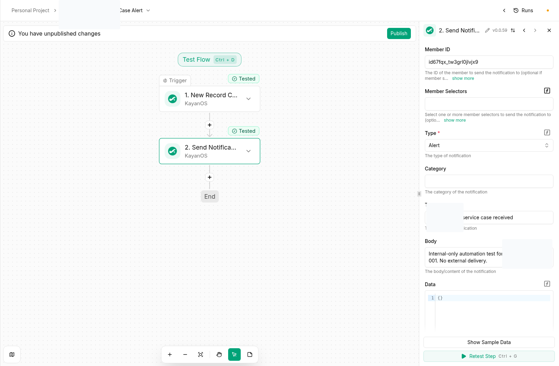Click the 2. Send Notifi... step icon in panel header

point(430,30)
